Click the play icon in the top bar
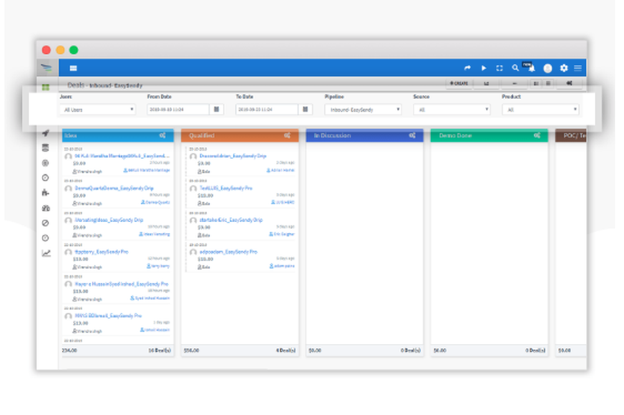This screenshot has height=415, width=624. [484, 68]
